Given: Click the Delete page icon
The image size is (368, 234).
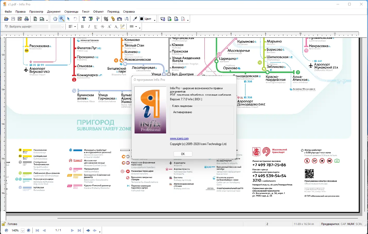Looking at the screenshot, I should click(183, 19).
